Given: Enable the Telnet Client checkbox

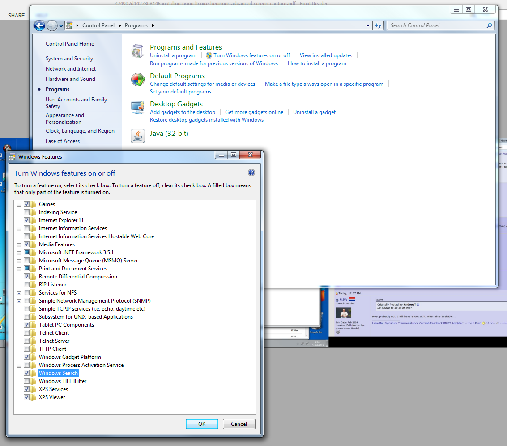Looking at the screenshot, I should (x=26, y=333).
